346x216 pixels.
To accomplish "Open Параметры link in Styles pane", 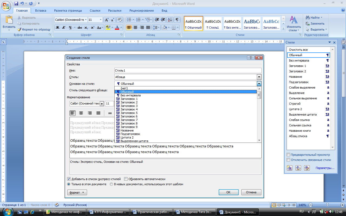I will [325, 168].
